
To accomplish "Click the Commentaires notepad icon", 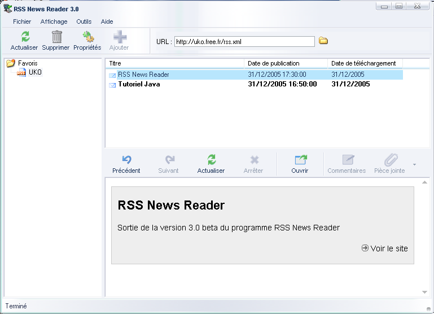I will 348,159.
